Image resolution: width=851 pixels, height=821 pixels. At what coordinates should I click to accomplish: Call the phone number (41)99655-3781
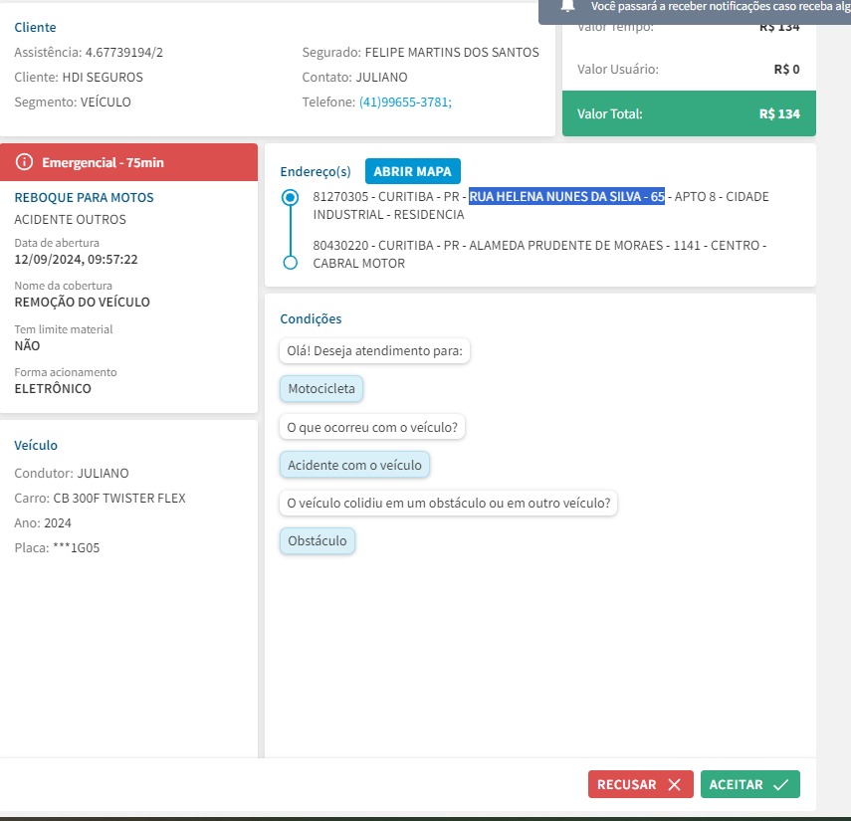tap(405, 103)
